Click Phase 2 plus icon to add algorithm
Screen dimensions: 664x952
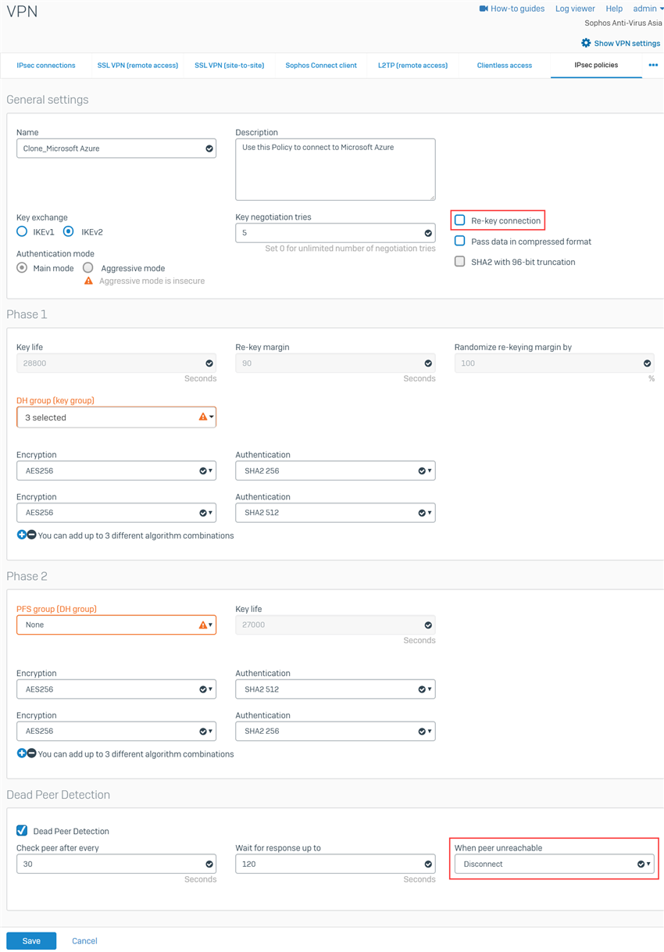[21, 754]
